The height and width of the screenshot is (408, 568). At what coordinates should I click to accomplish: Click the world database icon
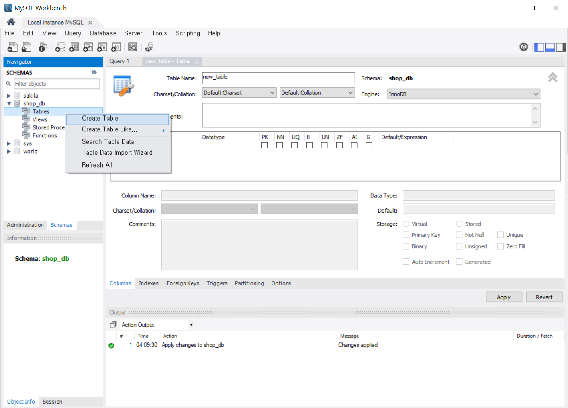pyautogui.click(x=17, y=151)
